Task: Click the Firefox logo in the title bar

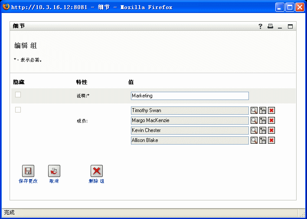Action: (6, 6)
